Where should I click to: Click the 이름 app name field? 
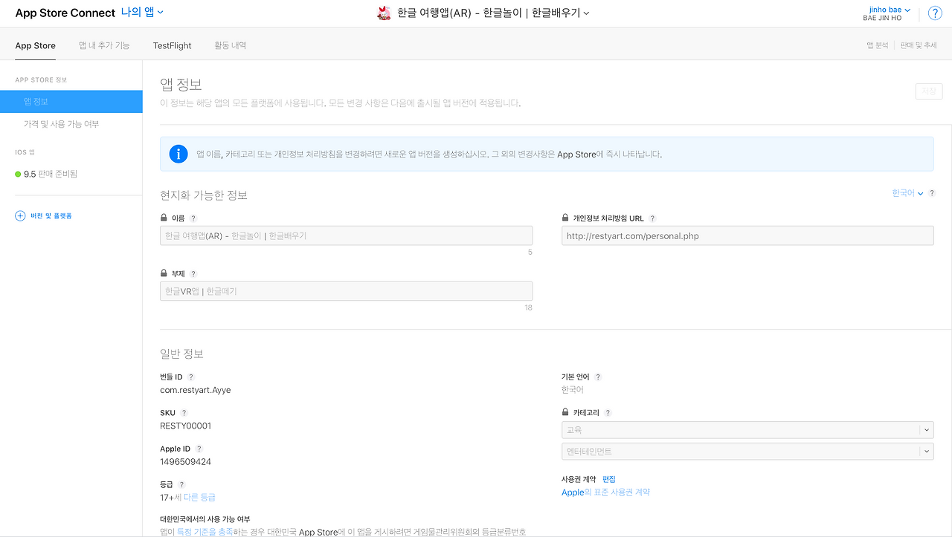[347, 235]
